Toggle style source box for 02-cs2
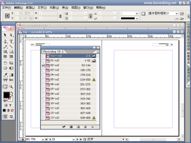Viewport: 191px width, 143px height. (x=44, y=66)
